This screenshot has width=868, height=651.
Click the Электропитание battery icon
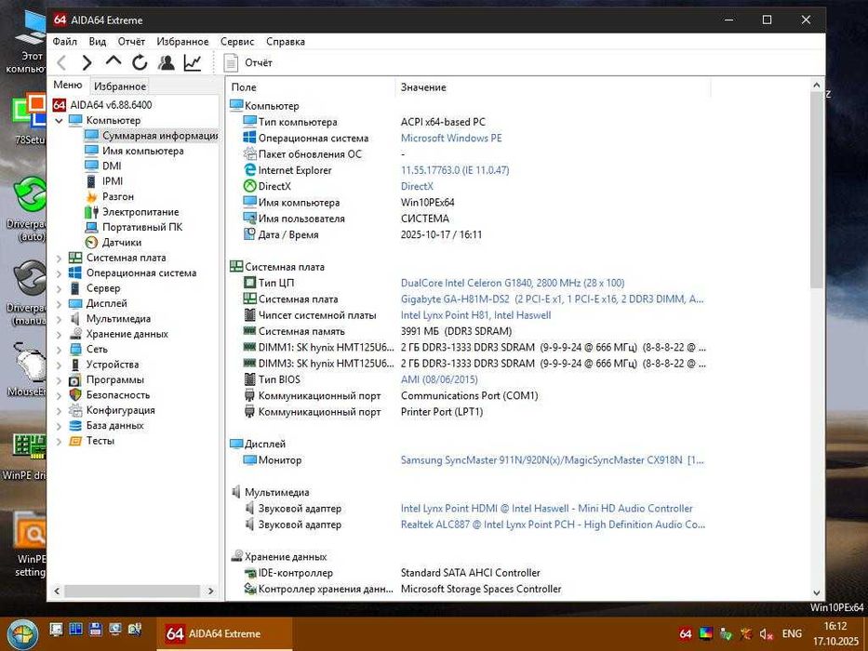[91, 212]
